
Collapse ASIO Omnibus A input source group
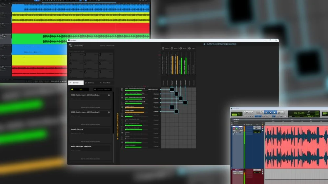(x=122, y=89)
